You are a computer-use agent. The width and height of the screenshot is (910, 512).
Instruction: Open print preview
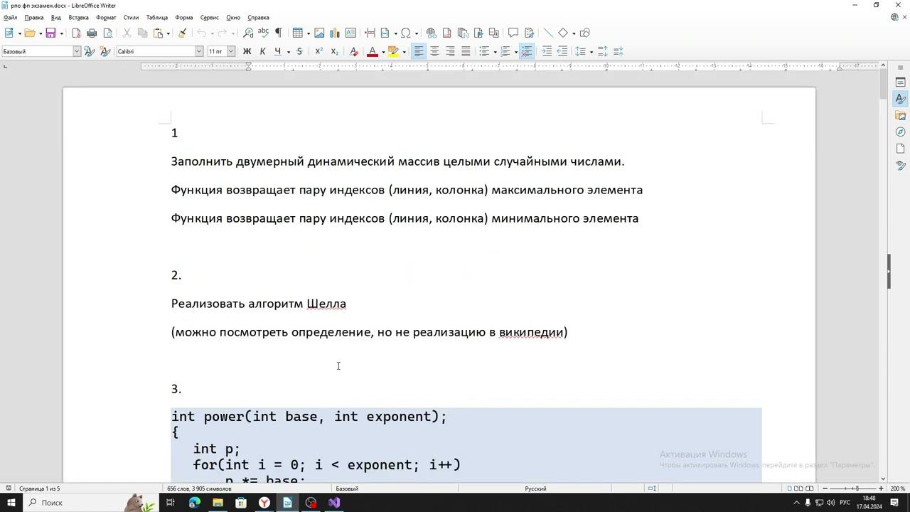[x=107, y=33]
